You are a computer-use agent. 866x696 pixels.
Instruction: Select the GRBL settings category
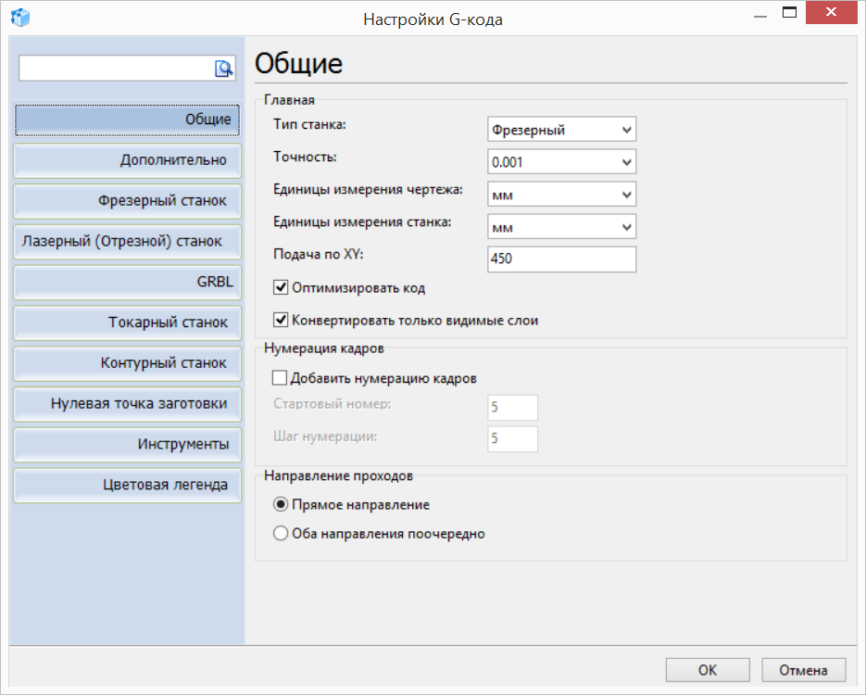point(127,283)
